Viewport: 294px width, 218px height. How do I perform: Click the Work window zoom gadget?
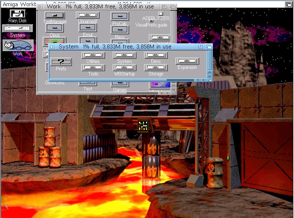[164, 7]
